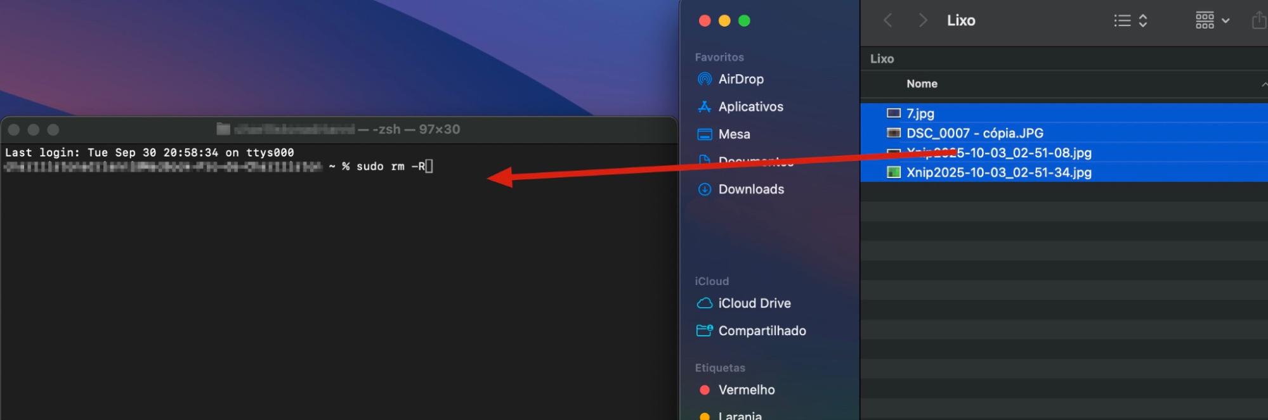Click the iCloud section header
Screen dimensions: 1268x420
coord(712,281)
